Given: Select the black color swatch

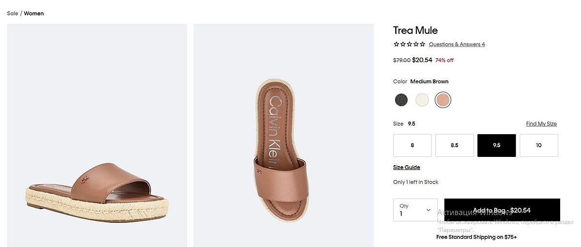Looking at the screenshot, I should tap(401, 100).
